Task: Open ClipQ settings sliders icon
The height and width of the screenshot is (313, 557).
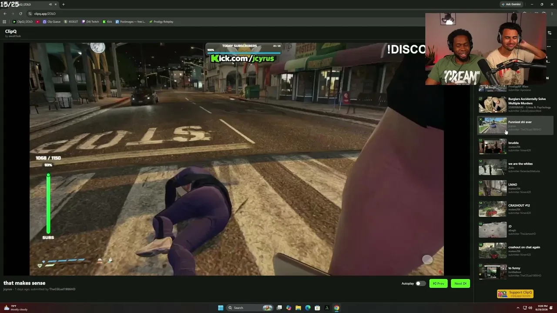Action: pos(549,33)
